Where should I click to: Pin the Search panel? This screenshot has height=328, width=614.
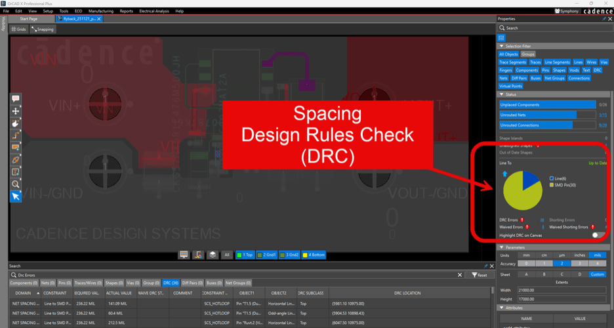pos(485,266)
